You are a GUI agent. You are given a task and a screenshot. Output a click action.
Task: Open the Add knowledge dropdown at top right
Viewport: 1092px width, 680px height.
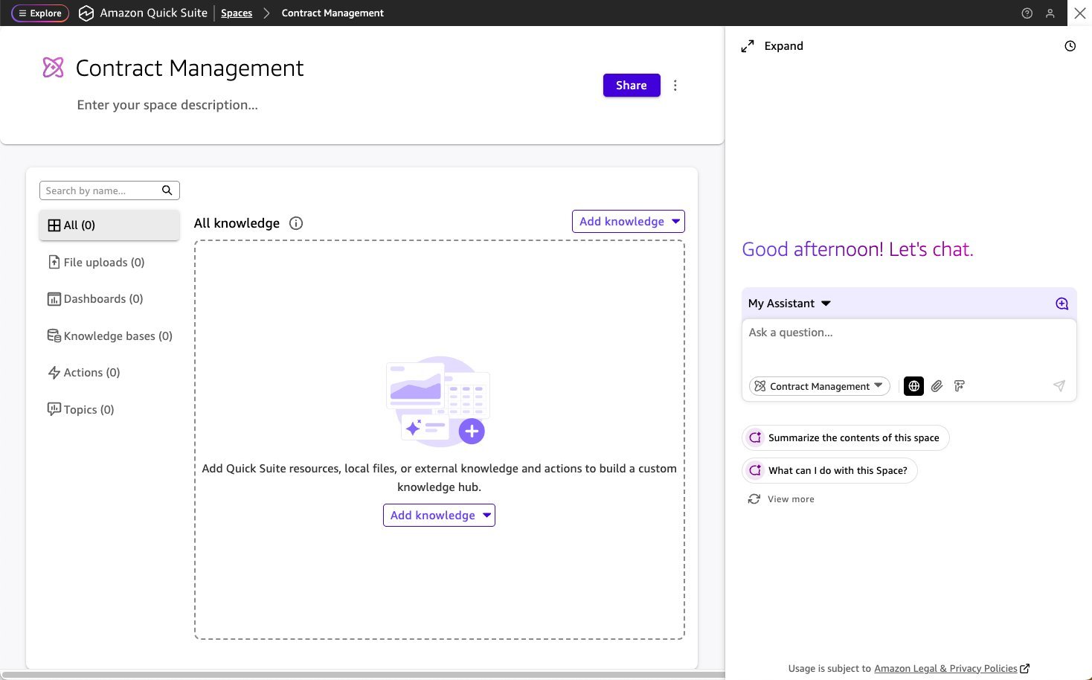pos(628,221)
